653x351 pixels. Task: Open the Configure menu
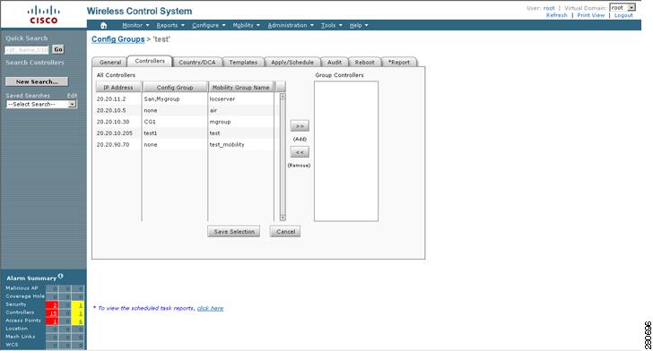[209, 25]
